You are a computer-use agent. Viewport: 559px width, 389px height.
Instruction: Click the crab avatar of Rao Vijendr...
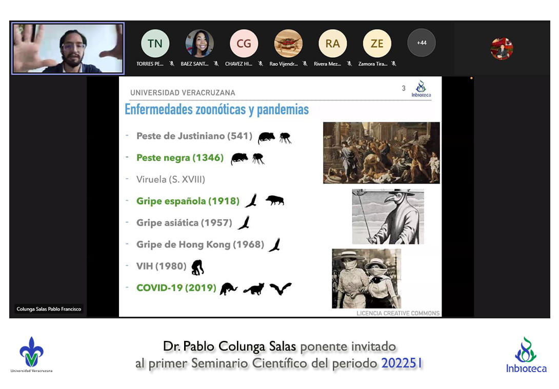pyautogui.click(x=288, y=44)
